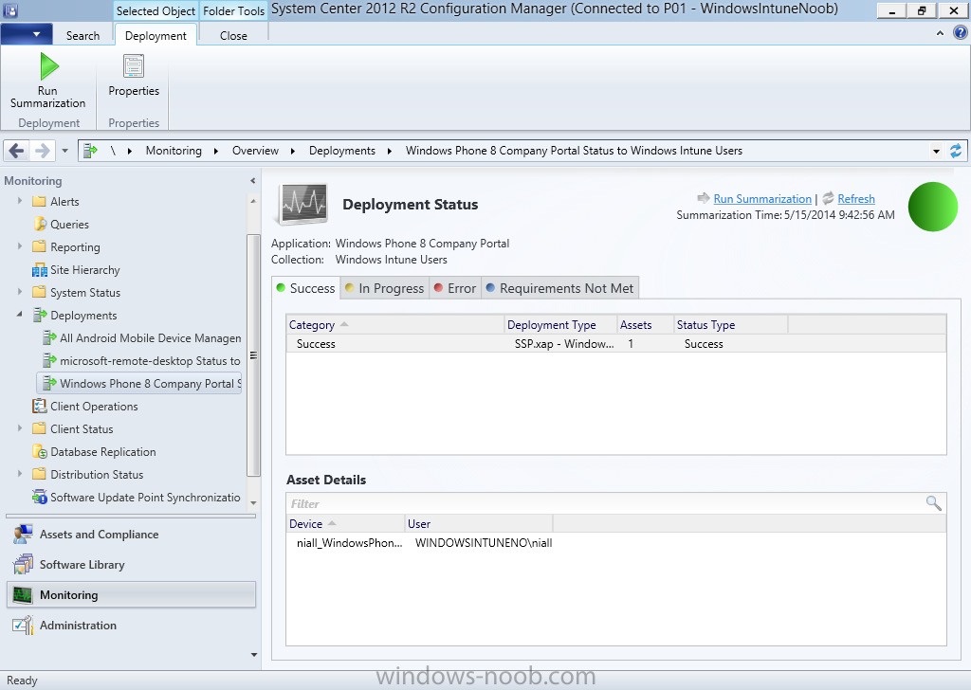Click the Deployment Status monitor icon
The image size is (971, 690).
click(x=301, y=204)
